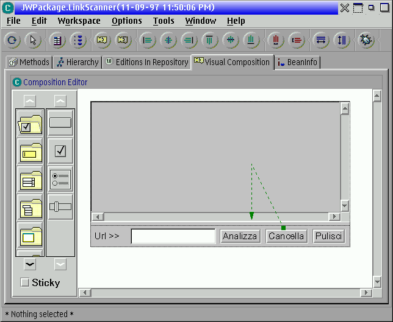This screenshot has height=322, width=393.
Task: Click inner list scroll left arrow
Action: coord(98,217)
